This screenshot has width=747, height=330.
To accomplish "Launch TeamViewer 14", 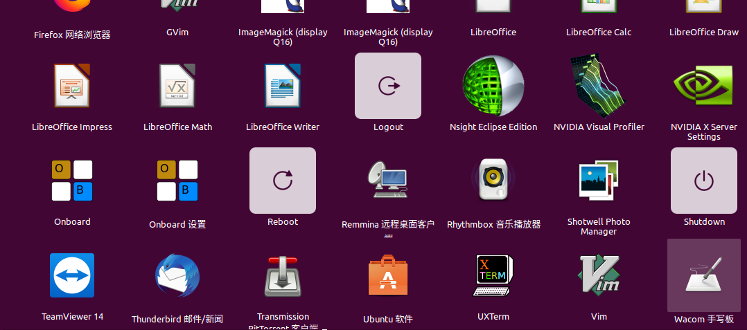I will click(72, 275).
